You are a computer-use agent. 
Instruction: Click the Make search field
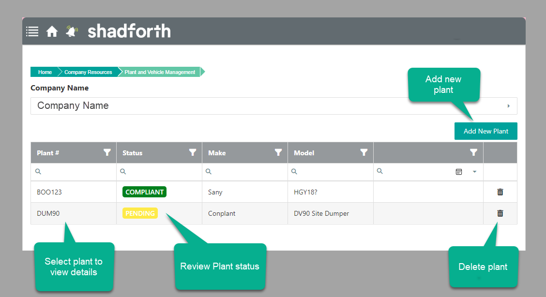pos(245,171)
